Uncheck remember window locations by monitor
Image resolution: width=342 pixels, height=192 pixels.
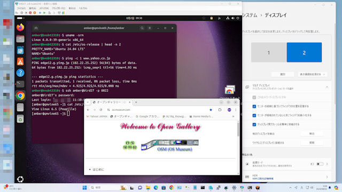pos(254,107)
